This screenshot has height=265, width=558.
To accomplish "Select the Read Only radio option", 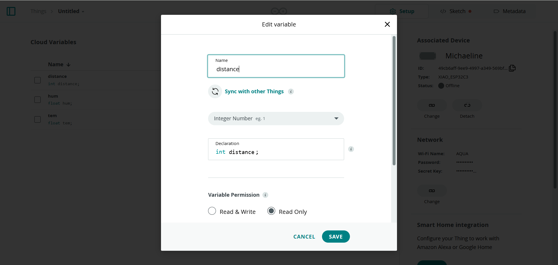I will (x=271, y=211).
